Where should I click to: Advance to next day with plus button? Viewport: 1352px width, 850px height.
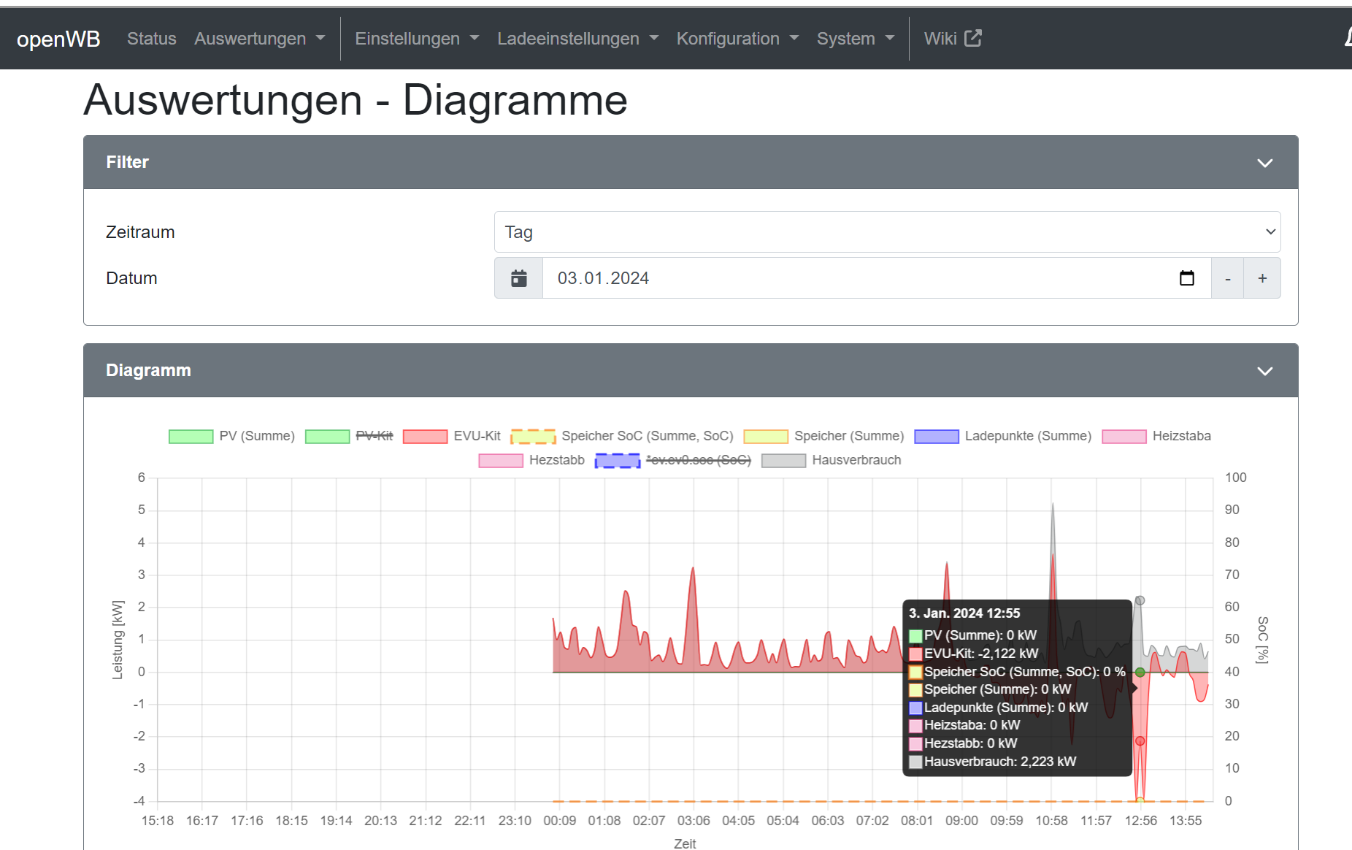[1262, 278]
